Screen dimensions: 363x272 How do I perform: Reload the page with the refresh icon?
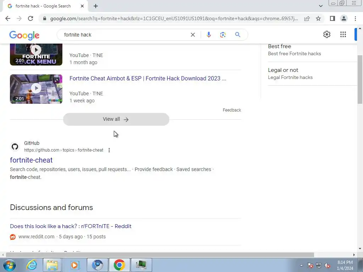coord(30,18)
